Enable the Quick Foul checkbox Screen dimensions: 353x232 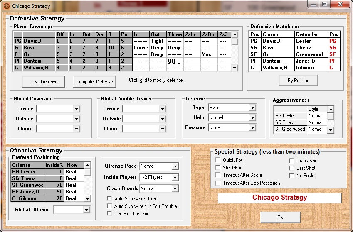click(x=218, y=160)
